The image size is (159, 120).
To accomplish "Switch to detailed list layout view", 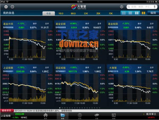I will click(123, 13).
